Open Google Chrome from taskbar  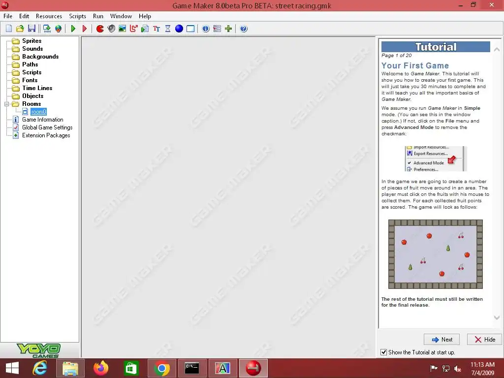tap(161, 368)
